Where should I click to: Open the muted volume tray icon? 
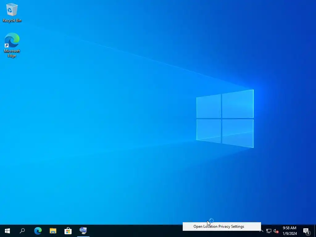[x=276, y=231]
